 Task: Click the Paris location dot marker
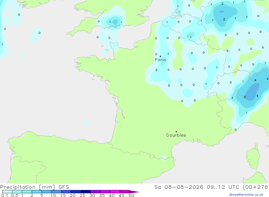(x=160, y=56)
